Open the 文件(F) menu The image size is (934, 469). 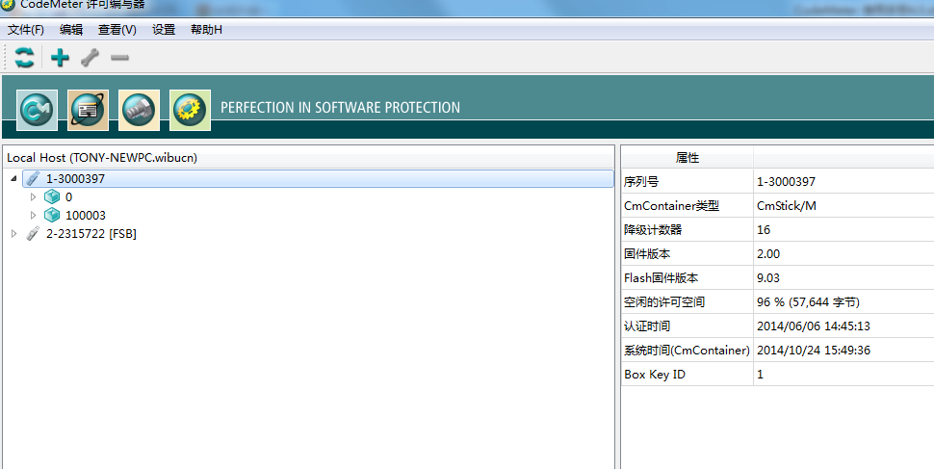(26, 30)
